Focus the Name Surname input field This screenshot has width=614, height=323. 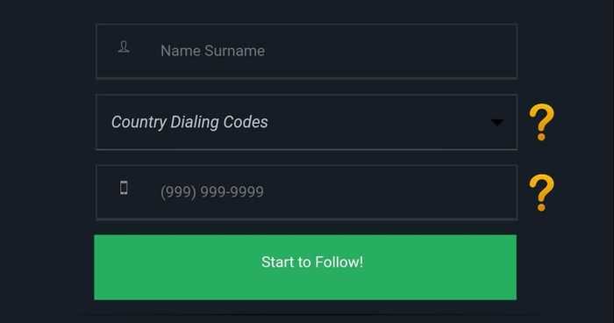coord(307,52)
